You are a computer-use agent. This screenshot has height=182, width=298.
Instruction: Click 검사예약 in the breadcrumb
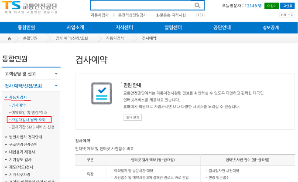pos(149,38)
